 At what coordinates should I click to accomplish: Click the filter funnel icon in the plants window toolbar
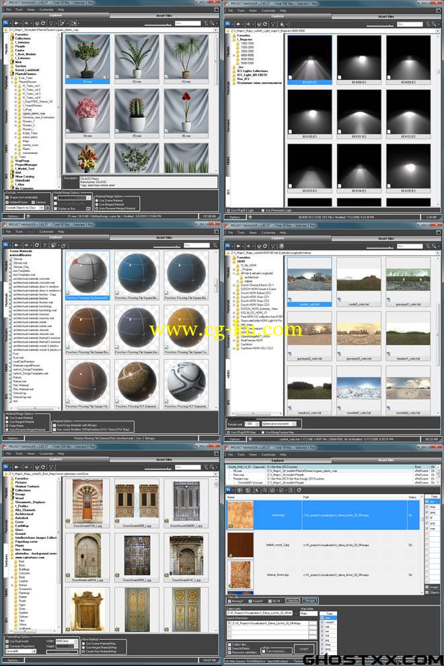pyautogui.click(x=51, y=24)
